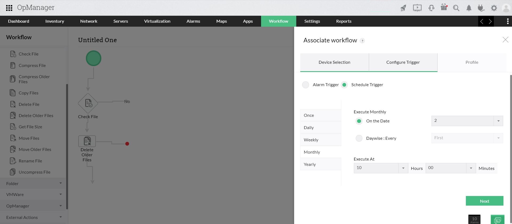512x224 pixels.
Task: Open the Dashboard menu
Action: tap(19, 21)
